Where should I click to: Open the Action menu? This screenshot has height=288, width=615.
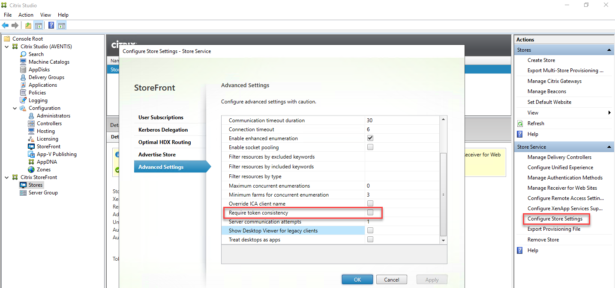click(x=26, y=15)
